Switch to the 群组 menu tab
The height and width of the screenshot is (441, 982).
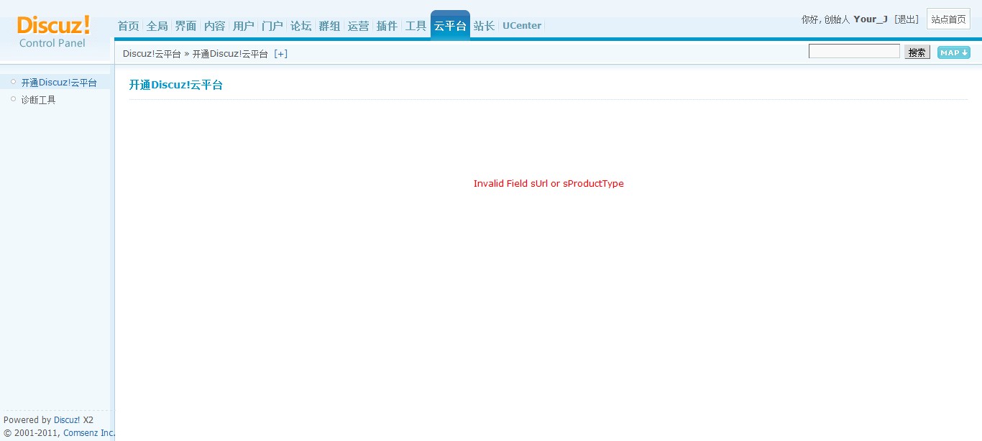pos(330,26)
